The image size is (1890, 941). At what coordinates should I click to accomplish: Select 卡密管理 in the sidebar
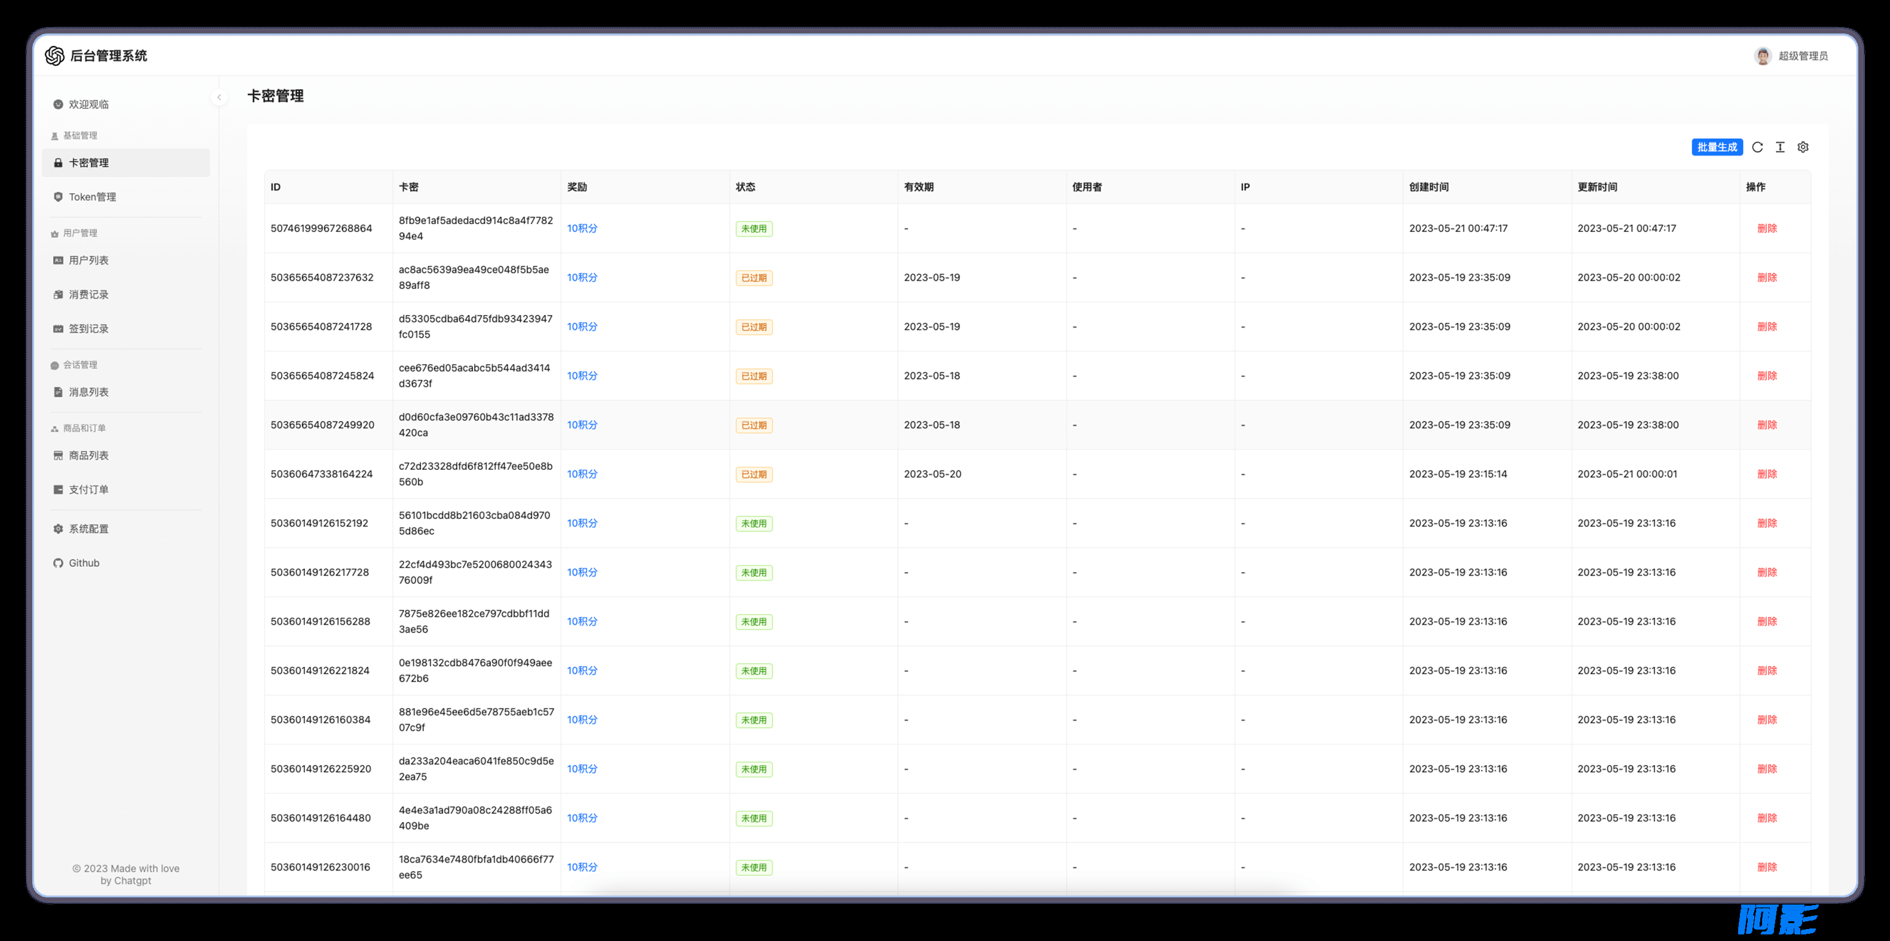point(126,163)
